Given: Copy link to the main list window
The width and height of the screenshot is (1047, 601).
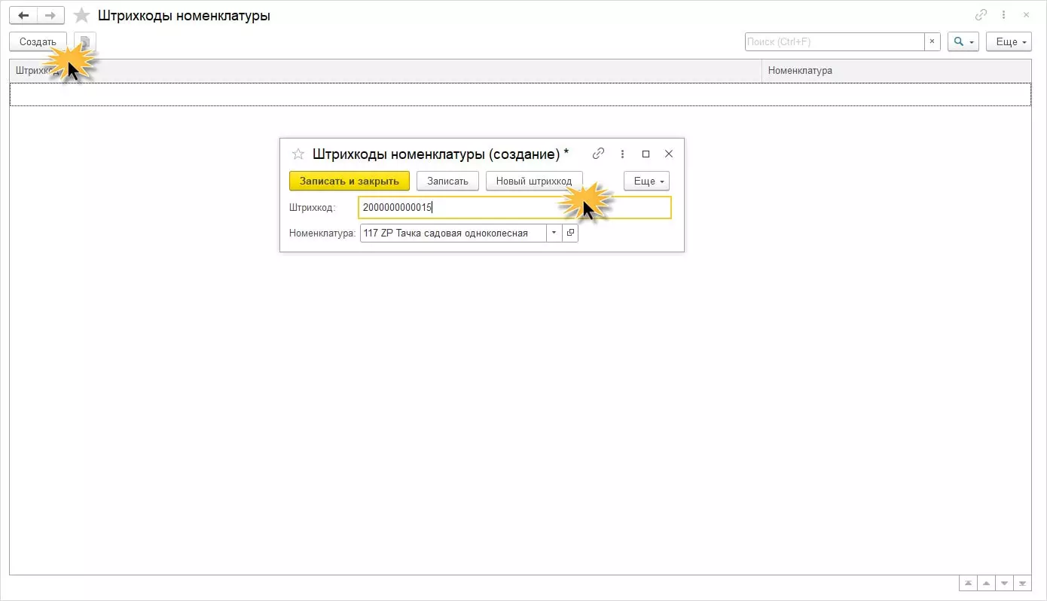Looking at the screenshot, I should point(981,14).
